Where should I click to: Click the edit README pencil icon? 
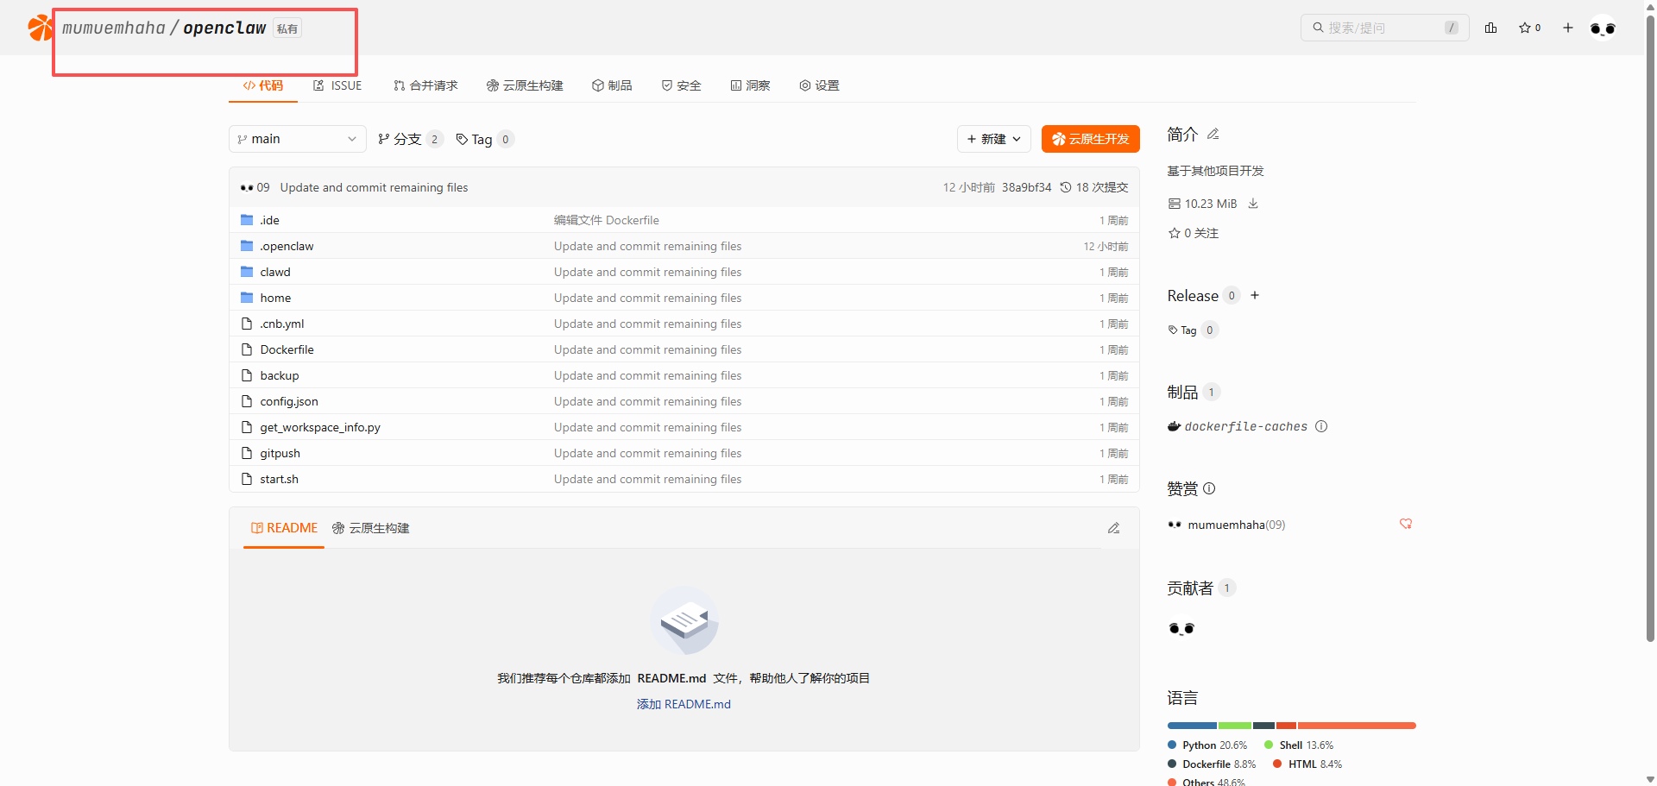pos(1113,528)
